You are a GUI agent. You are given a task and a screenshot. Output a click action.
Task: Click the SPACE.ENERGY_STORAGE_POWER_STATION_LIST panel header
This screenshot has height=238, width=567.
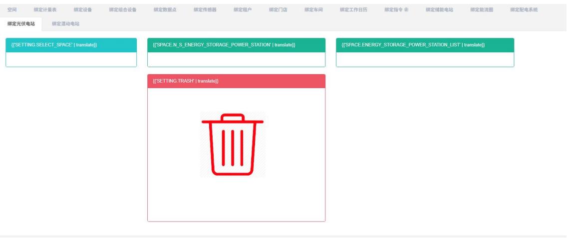(425, 45)
